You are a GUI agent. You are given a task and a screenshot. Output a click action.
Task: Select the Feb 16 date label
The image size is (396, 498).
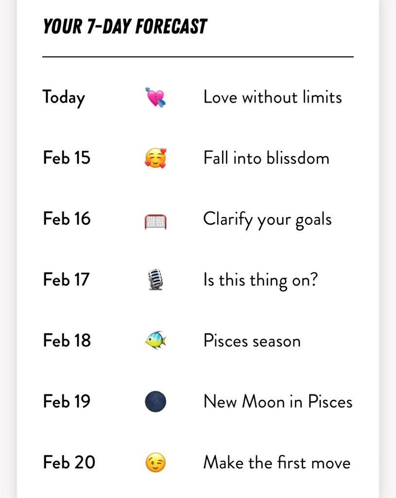(67, 219)
